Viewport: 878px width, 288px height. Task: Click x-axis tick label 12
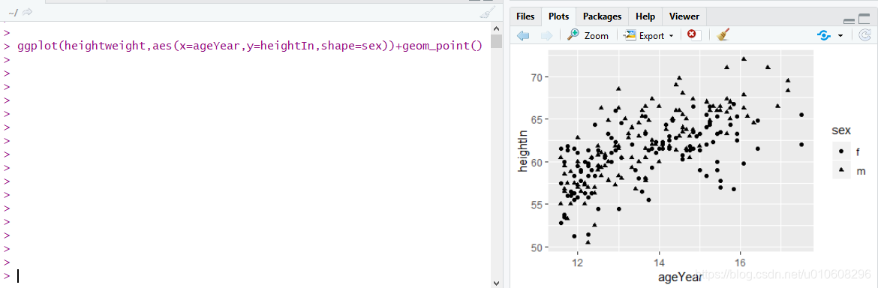[578, 262]
